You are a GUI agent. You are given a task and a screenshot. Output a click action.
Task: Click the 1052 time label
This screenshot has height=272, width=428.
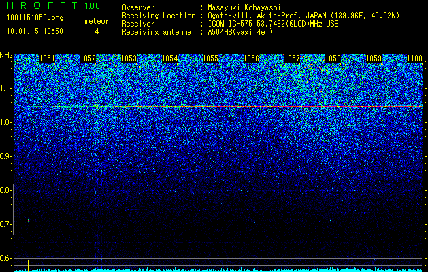(x=88, y=58)
